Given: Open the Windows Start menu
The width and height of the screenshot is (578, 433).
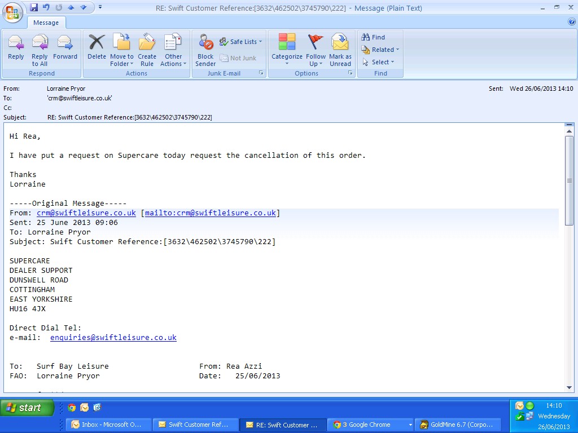Looking at the screenshot, I should tap(27, 408).
